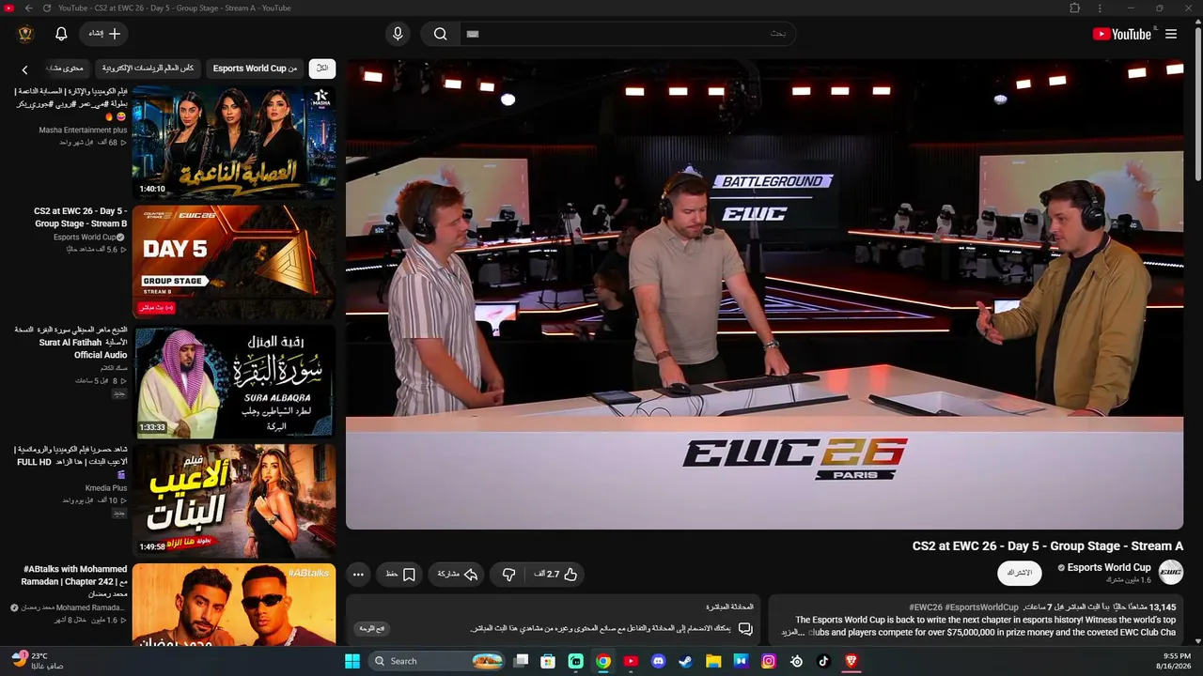The width and height of the screenshot is (1203, 676).
Task: Open the browser three-dot menu
Action: tap(1100, 8)
